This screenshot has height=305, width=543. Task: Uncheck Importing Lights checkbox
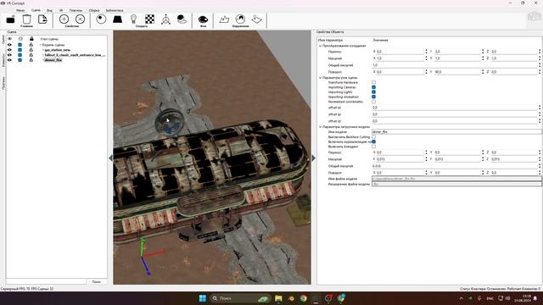click(x=373, y=92)
